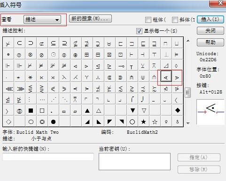The height and width of the screenshot is (181, 226).
Task: Choose the white up-pointing triangle △
Action: 99,110
